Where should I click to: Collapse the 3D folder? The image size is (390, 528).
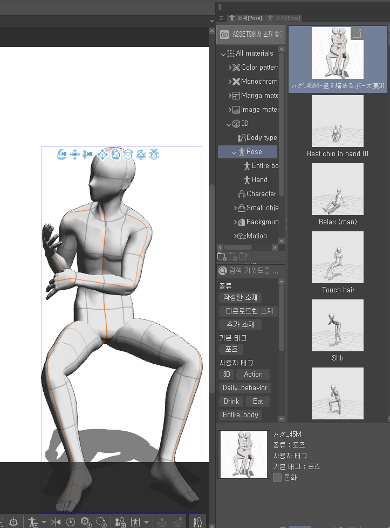229,124
